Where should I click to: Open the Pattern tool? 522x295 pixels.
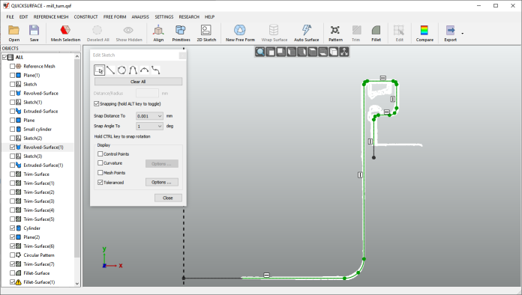pos(335,33)
